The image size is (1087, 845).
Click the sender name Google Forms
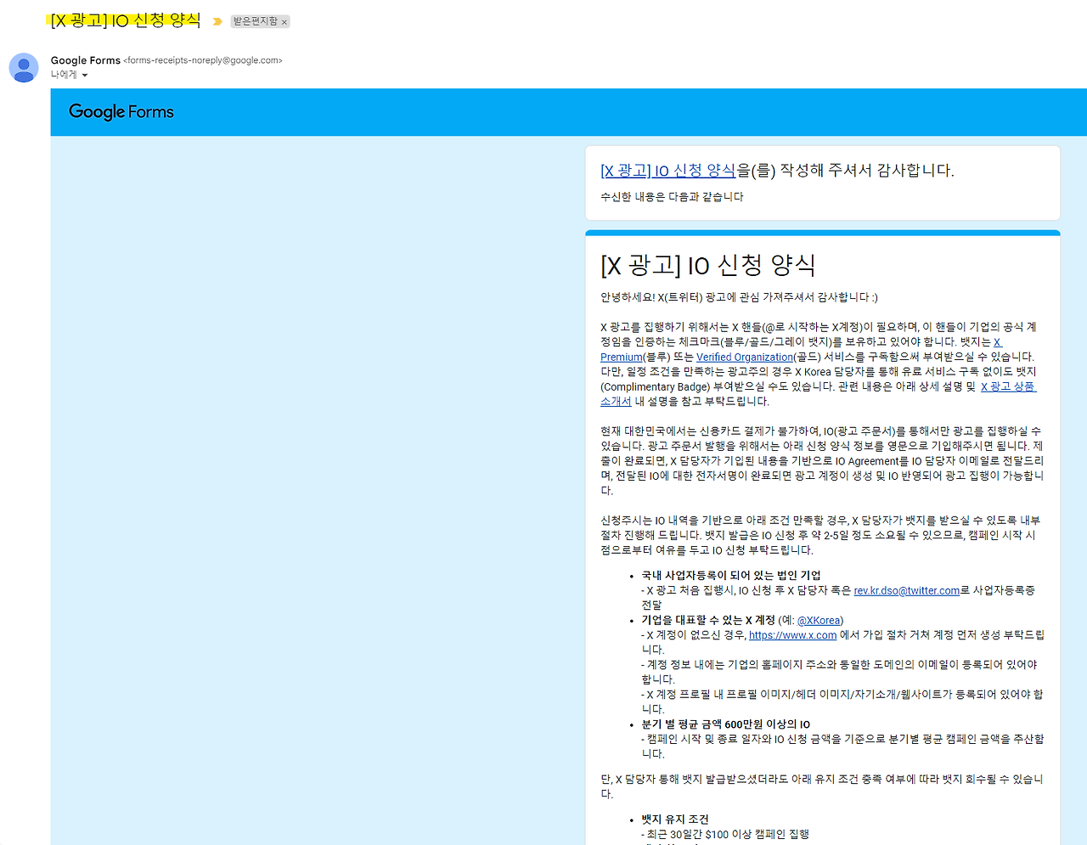pos(86,59)
